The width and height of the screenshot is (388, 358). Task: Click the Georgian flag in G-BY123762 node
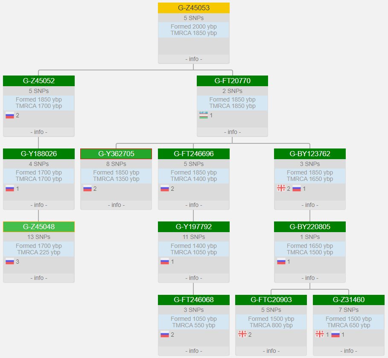(x=281, y=188)
